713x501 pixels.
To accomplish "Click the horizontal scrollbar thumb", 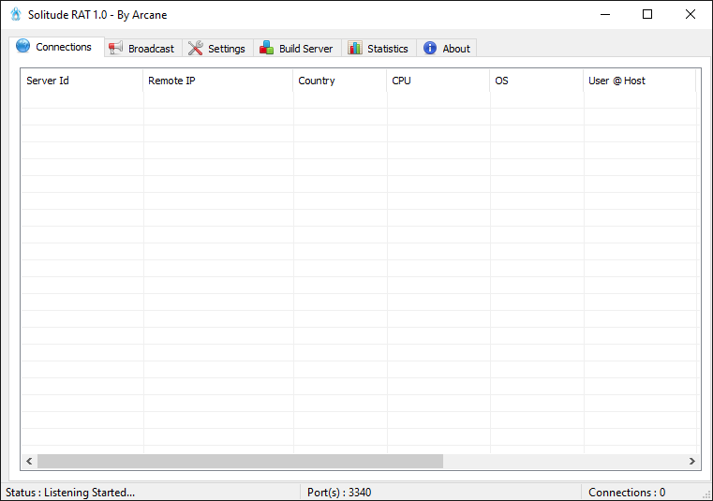I will click(x=239, y=461).
